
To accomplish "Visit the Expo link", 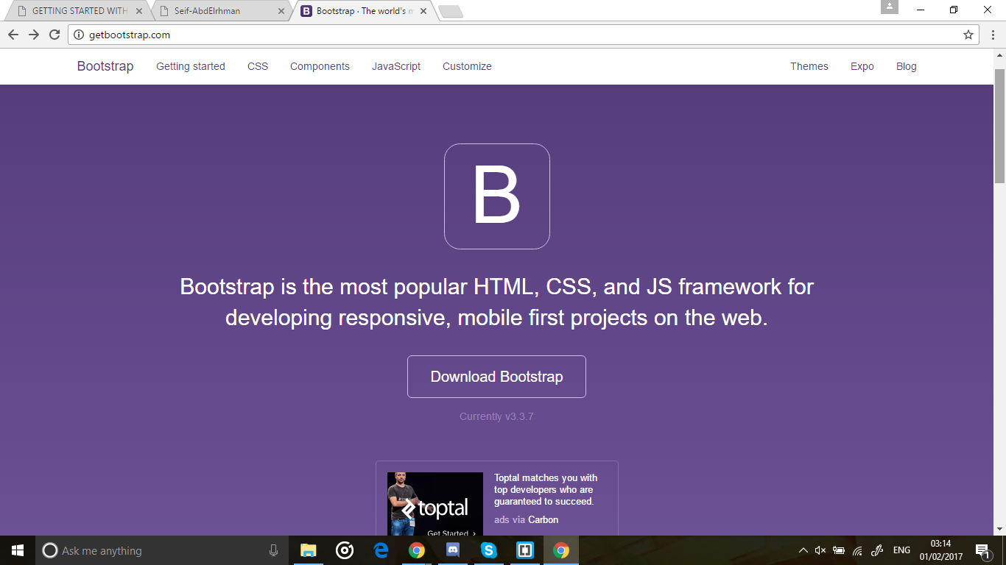I will point(862,66).
